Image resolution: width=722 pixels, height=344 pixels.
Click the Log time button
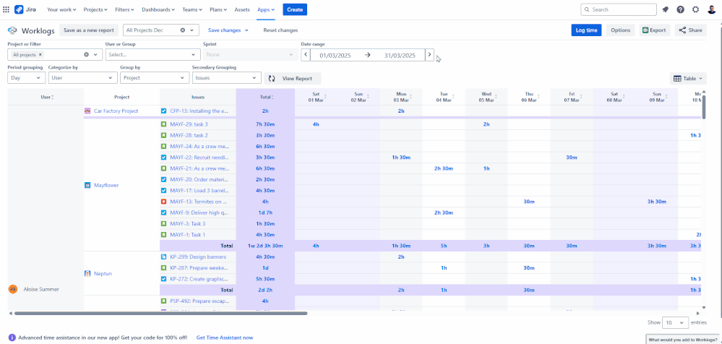pos(585,30)
